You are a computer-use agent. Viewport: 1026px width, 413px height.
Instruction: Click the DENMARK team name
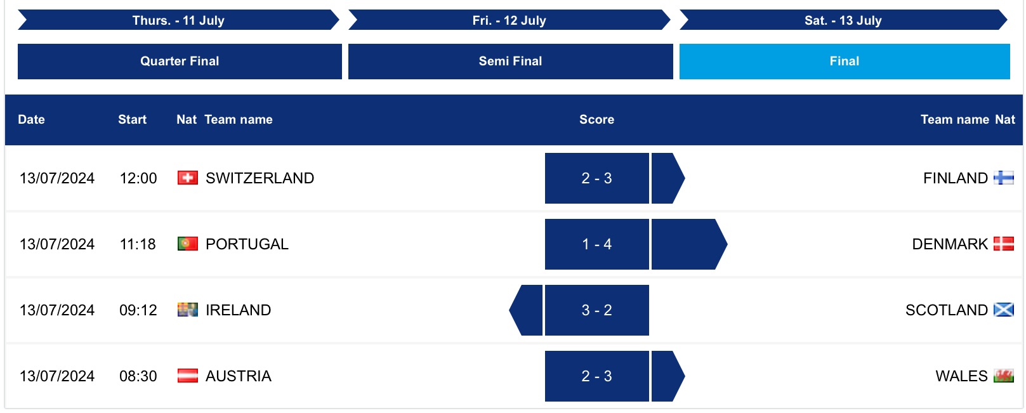coord(949,244)
